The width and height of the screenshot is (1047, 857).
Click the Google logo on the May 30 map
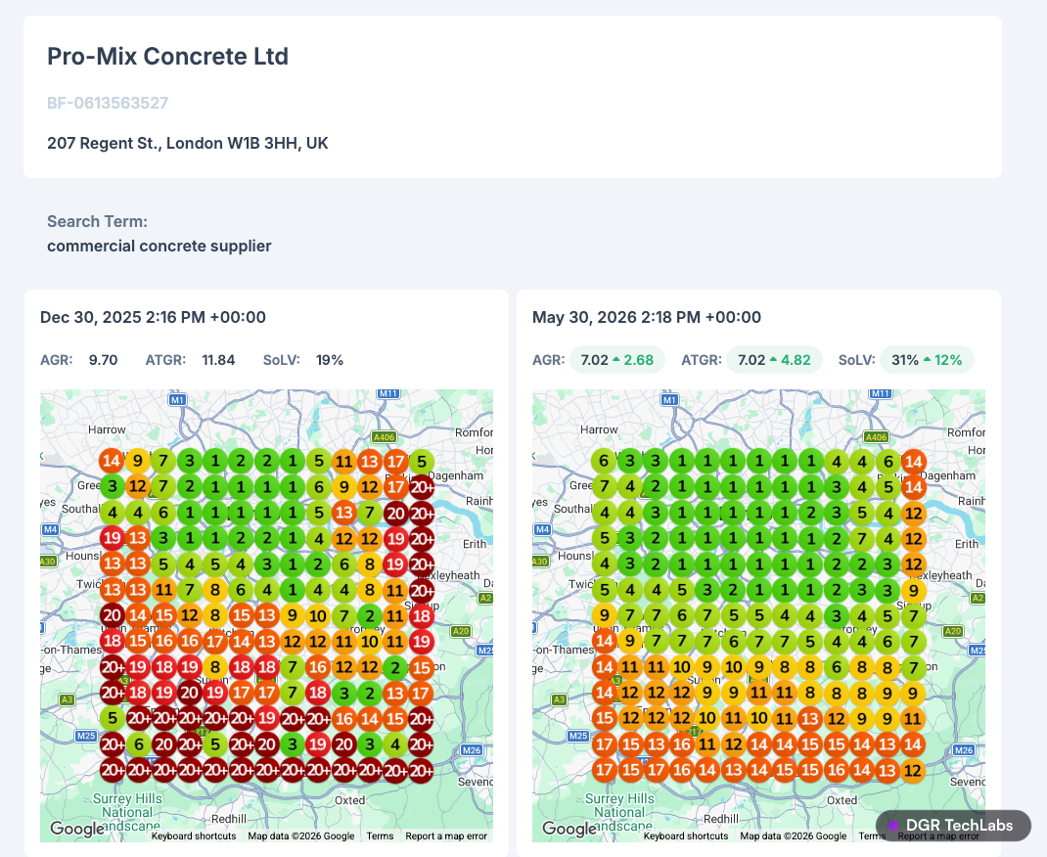tap(569, 829)
